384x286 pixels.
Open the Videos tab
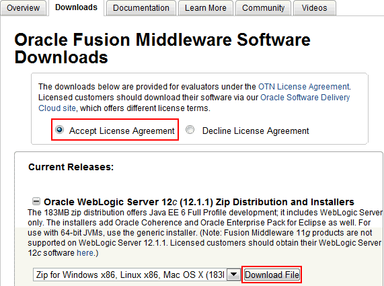[315, 8]
